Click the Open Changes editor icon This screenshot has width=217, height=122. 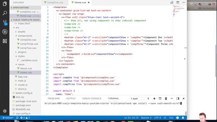click(172, 2)
